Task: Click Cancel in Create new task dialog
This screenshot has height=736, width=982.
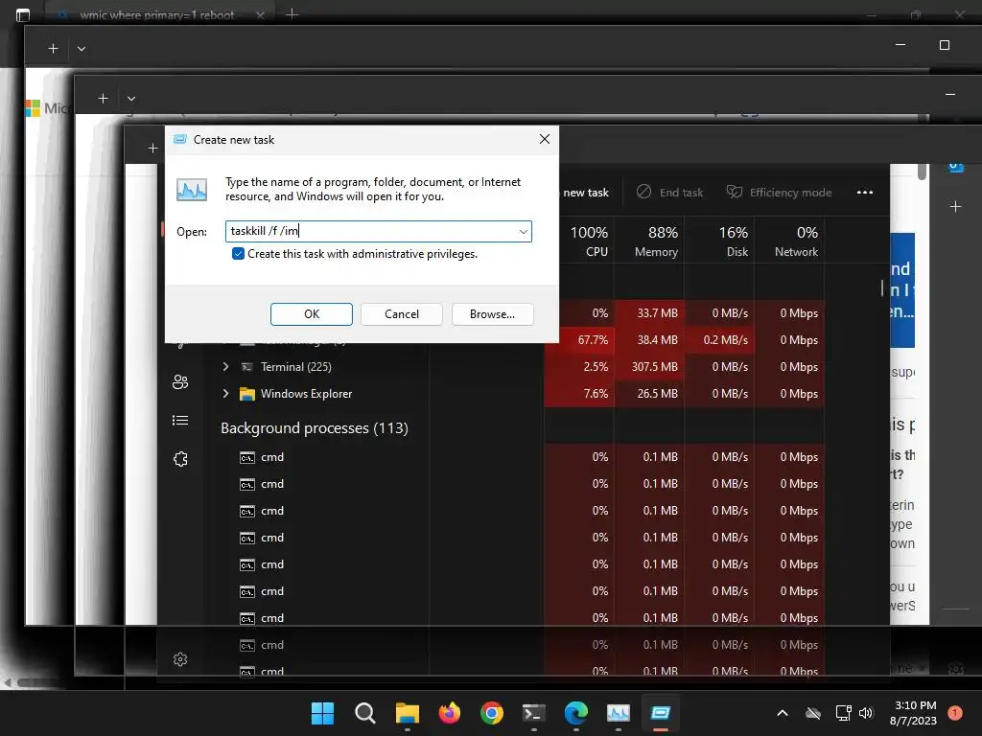Action: pyautogui.click(x=402, y=314)
